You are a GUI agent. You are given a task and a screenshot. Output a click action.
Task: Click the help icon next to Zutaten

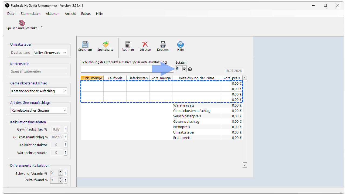click(x=190, y=69)
